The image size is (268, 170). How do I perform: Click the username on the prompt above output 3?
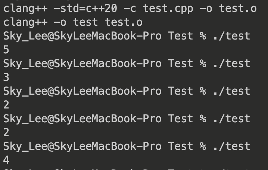(24, 63)
